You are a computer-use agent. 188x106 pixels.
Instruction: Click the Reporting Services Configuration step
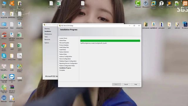[68, 63]
